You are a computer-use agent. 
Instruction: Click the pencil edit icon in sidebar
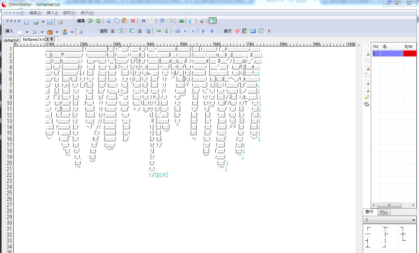click(367, 97)
